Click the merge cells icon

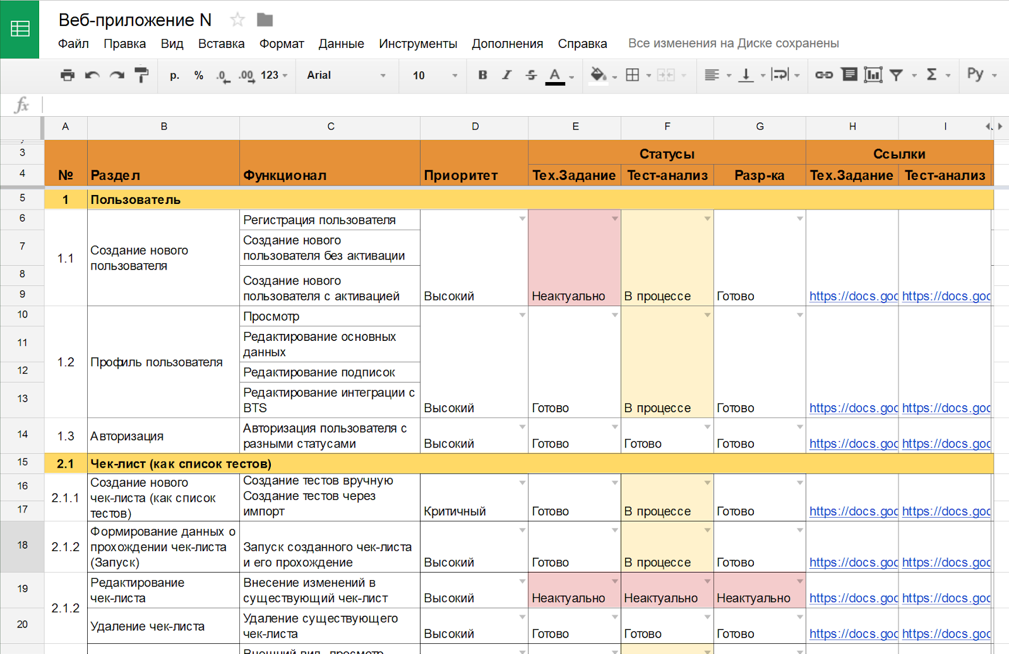(x=666, y=75)
